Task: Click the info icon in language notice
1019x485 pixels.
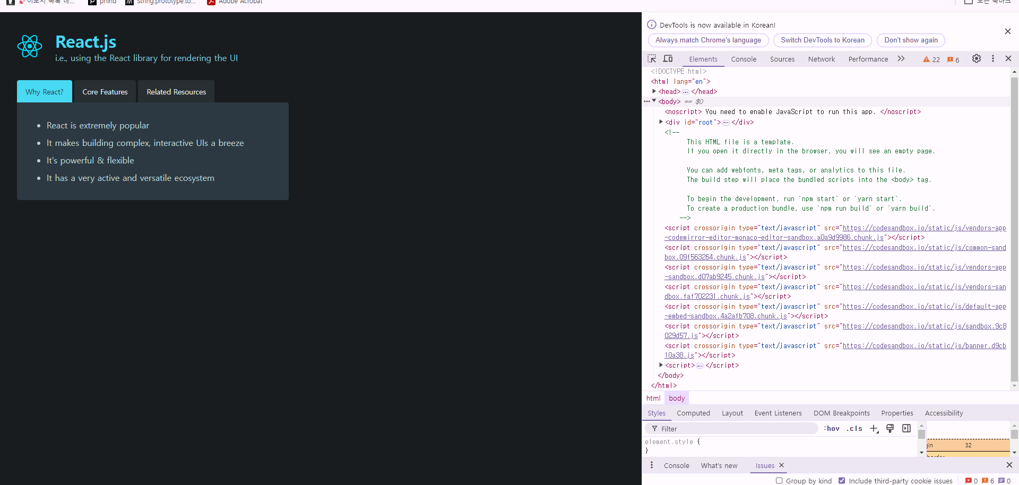Action: tap(652, 24)
